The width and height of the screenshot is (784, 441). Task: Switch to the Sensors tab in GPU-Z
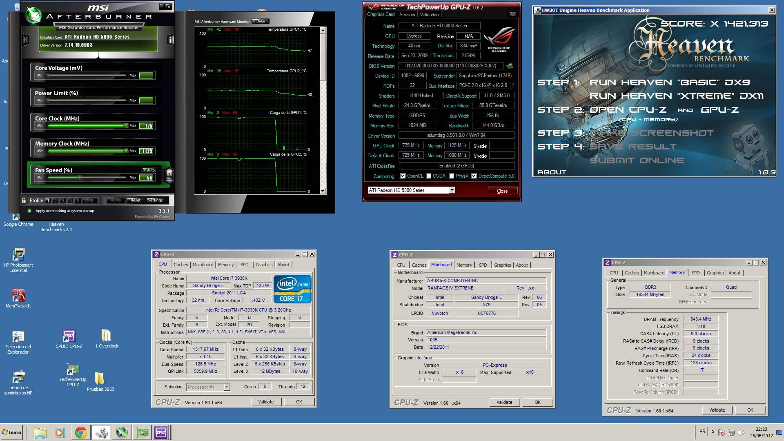(x=407, y=15)
